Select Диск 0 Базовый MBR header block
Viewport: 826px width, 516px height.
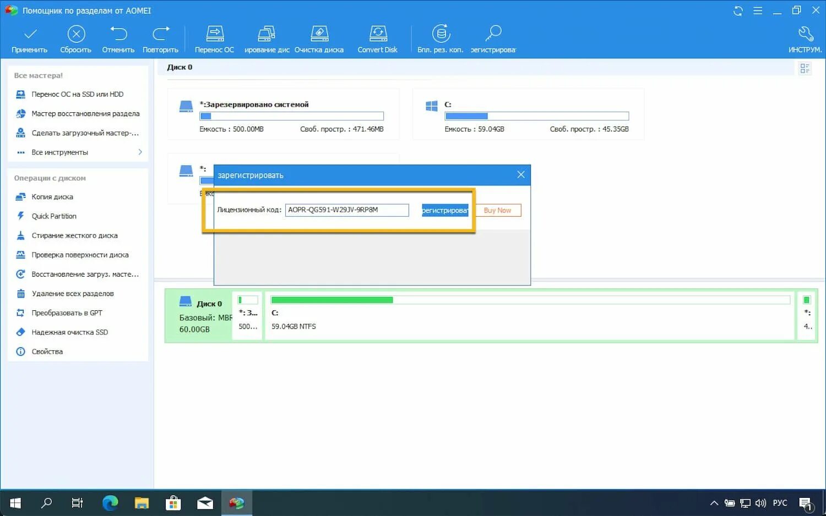coord(199,315)
